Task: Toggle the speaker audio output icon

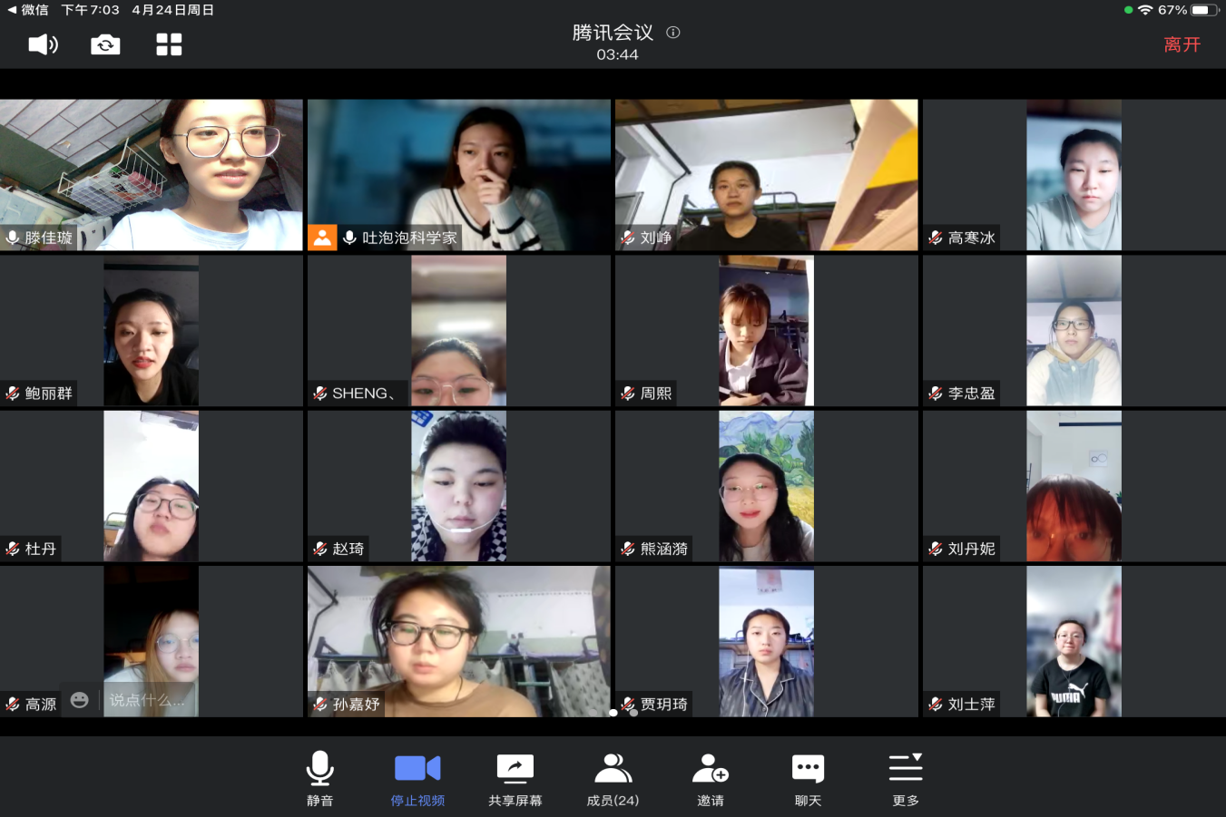Action: pos(43,44)
